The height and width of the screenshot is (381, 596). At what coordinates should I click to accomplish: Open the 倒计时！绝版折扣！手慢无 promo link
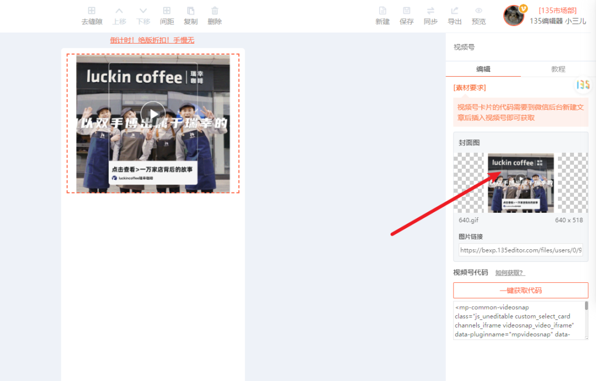click(152, 40)
